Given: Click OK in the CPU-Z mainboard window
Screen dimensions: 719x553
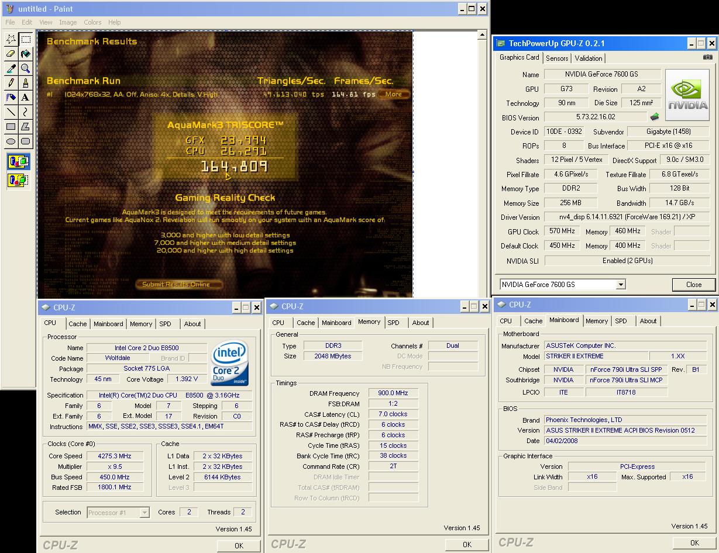Looking at the screenshot, I should click(694, 542).
